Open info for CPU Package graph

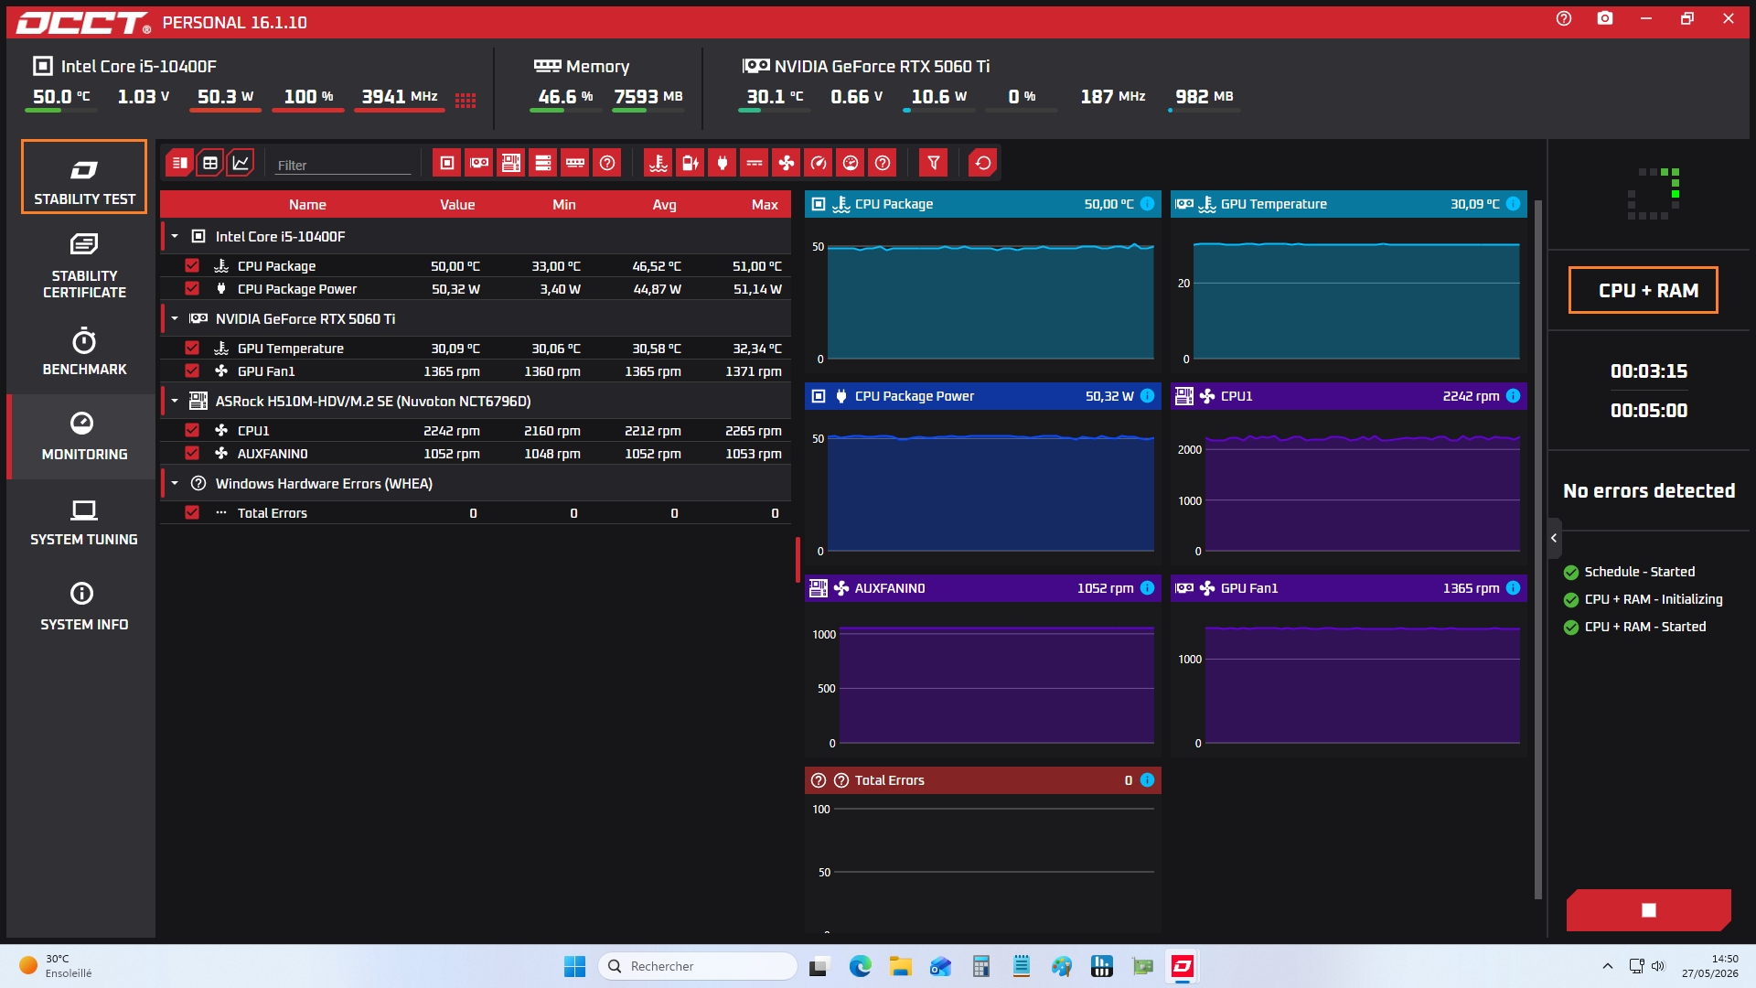point(1147,204)
